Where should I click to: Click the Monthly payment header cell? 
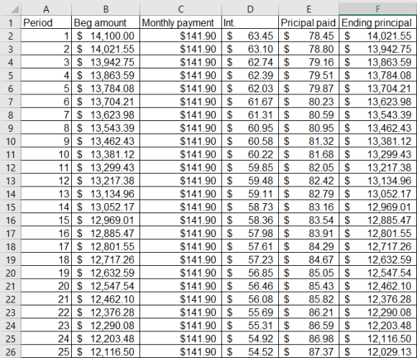pos(180,22)
